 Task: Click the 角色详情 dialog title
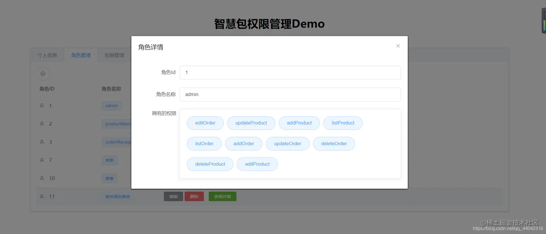click(x=151, y=47)
